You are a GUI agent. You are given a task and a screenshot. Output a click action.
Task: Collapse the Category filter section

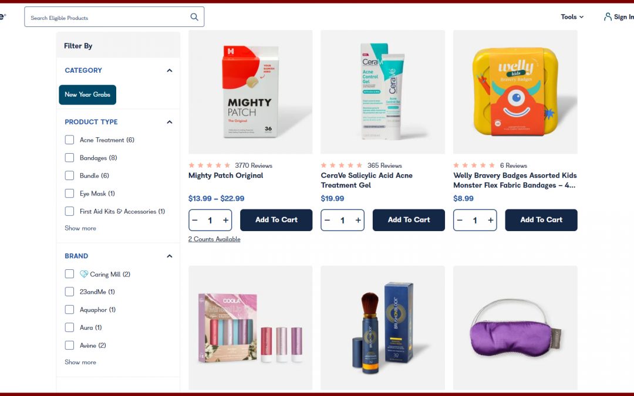(170, 70)
